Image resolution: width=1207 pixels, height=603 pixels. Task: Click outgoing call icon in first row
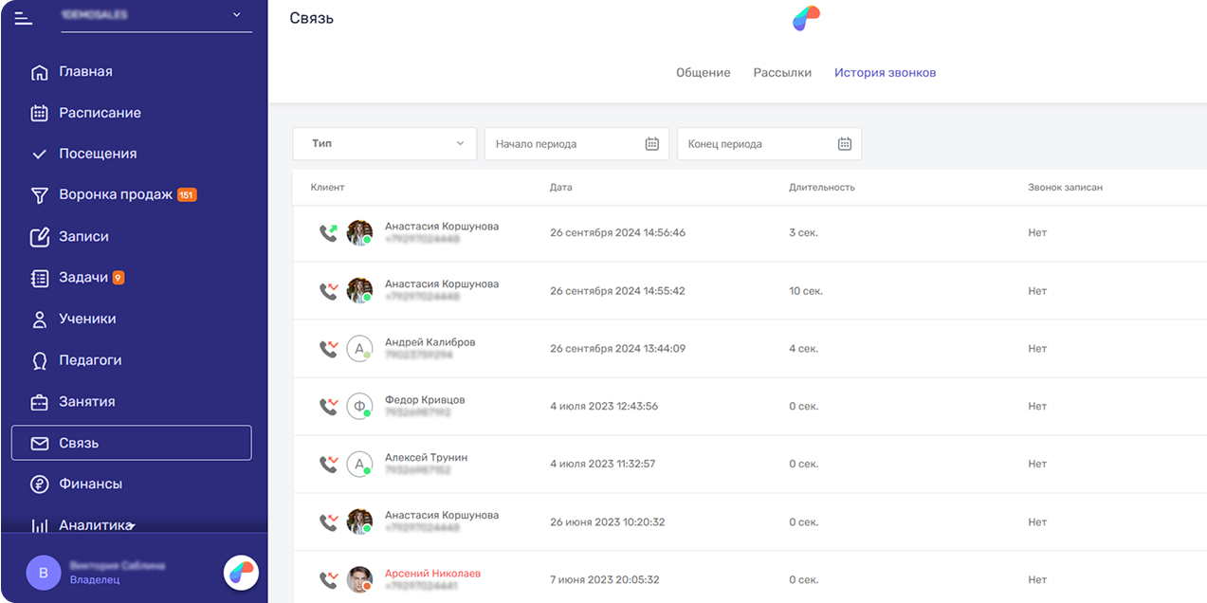pos(328,232)
